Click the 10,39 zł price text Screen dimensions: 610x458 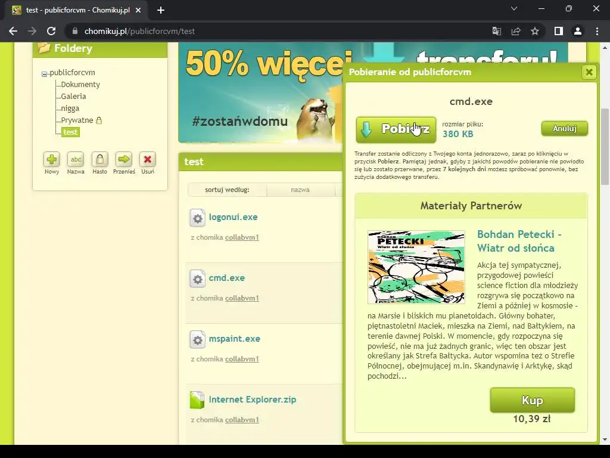(x=532, y=419)
